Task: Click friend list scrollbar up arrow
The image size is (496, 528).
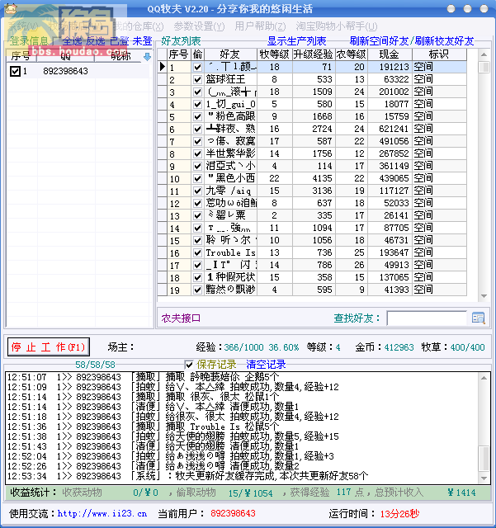Action: [x=484, y=54]
